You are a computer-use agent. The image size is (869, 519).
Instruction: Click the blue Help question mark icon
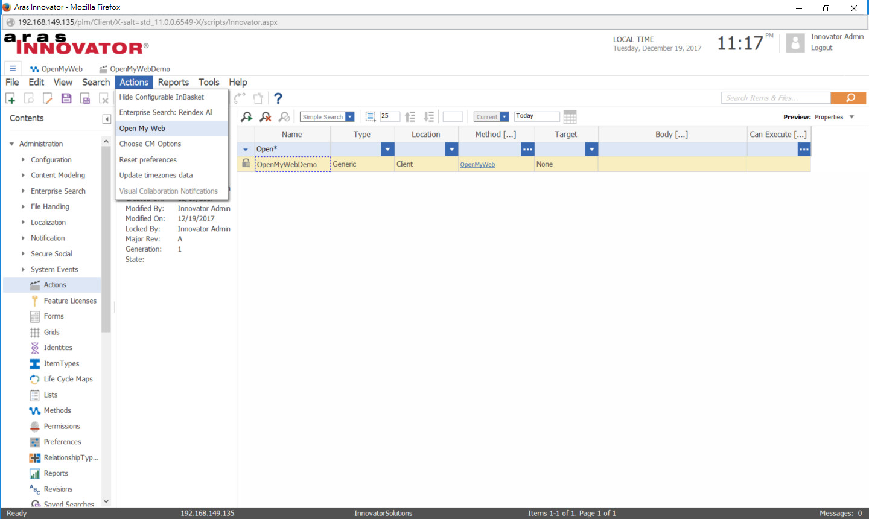[x=278, y=98]
